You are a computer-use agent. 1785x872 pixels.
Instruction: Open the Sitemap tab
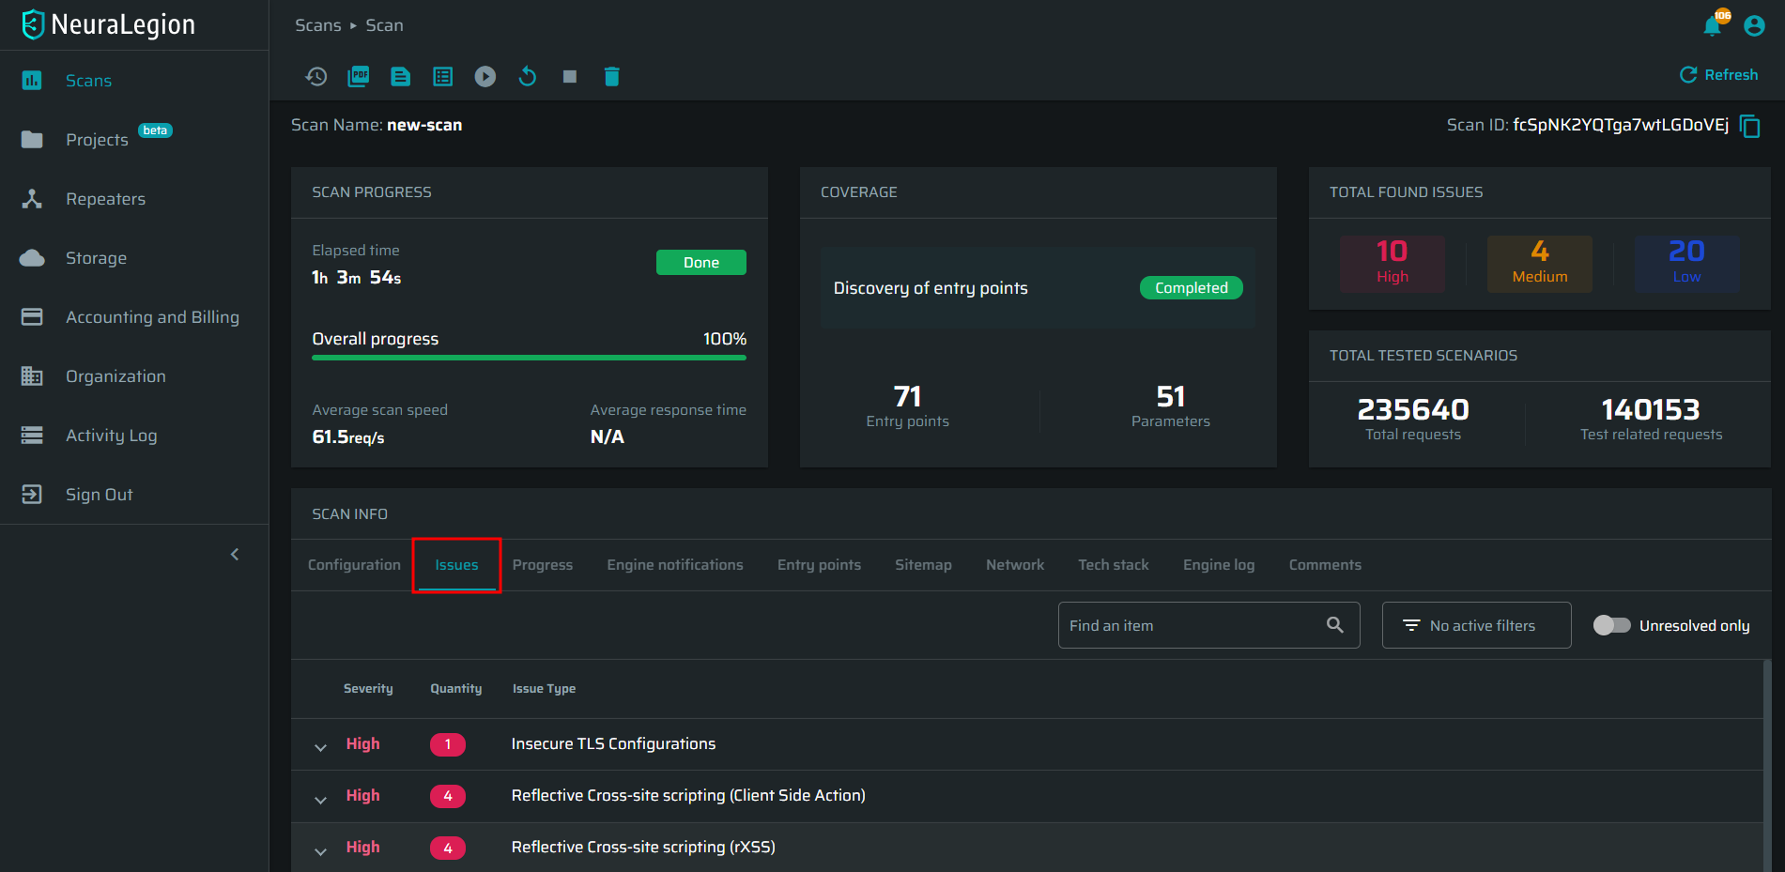923,565
